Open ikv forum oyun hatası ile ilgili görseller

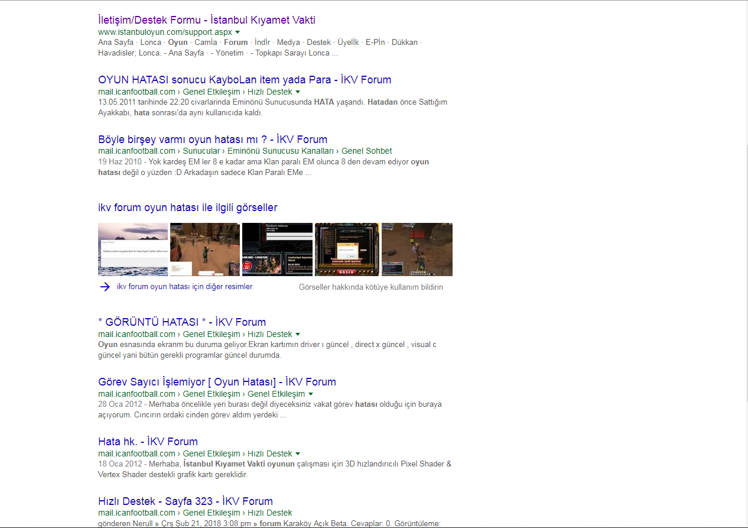(187, 208)
